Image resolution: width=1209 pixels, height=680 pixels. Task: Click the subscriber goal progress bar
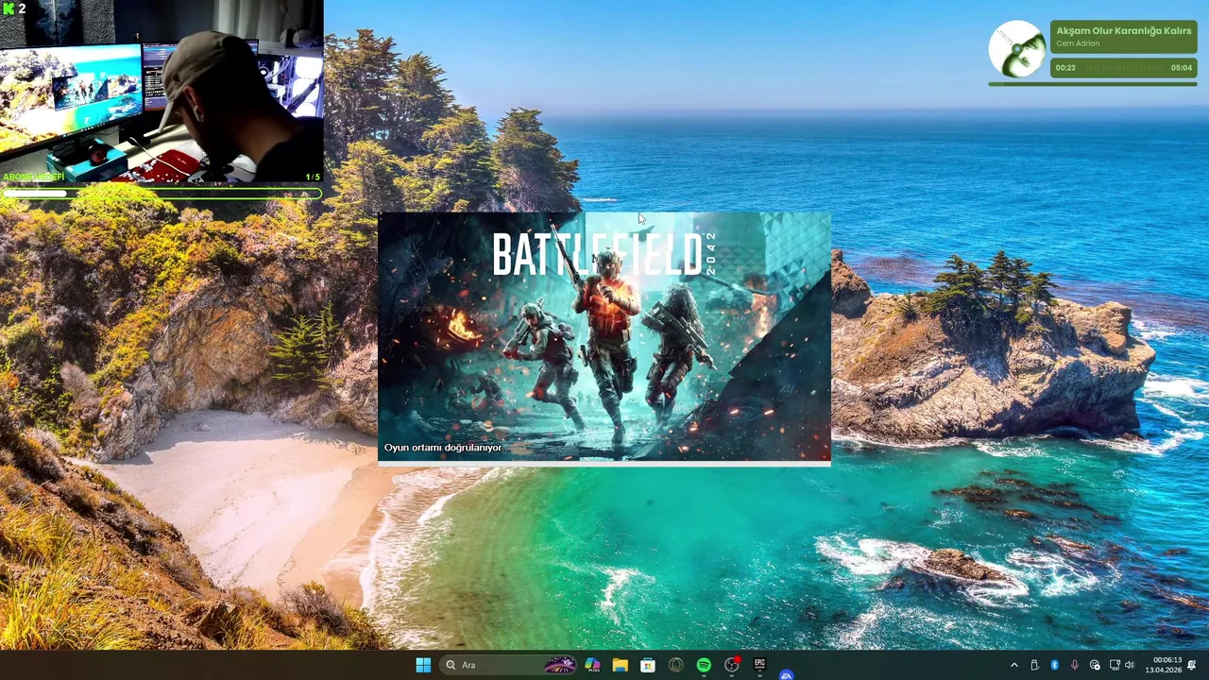click(162, 194)
